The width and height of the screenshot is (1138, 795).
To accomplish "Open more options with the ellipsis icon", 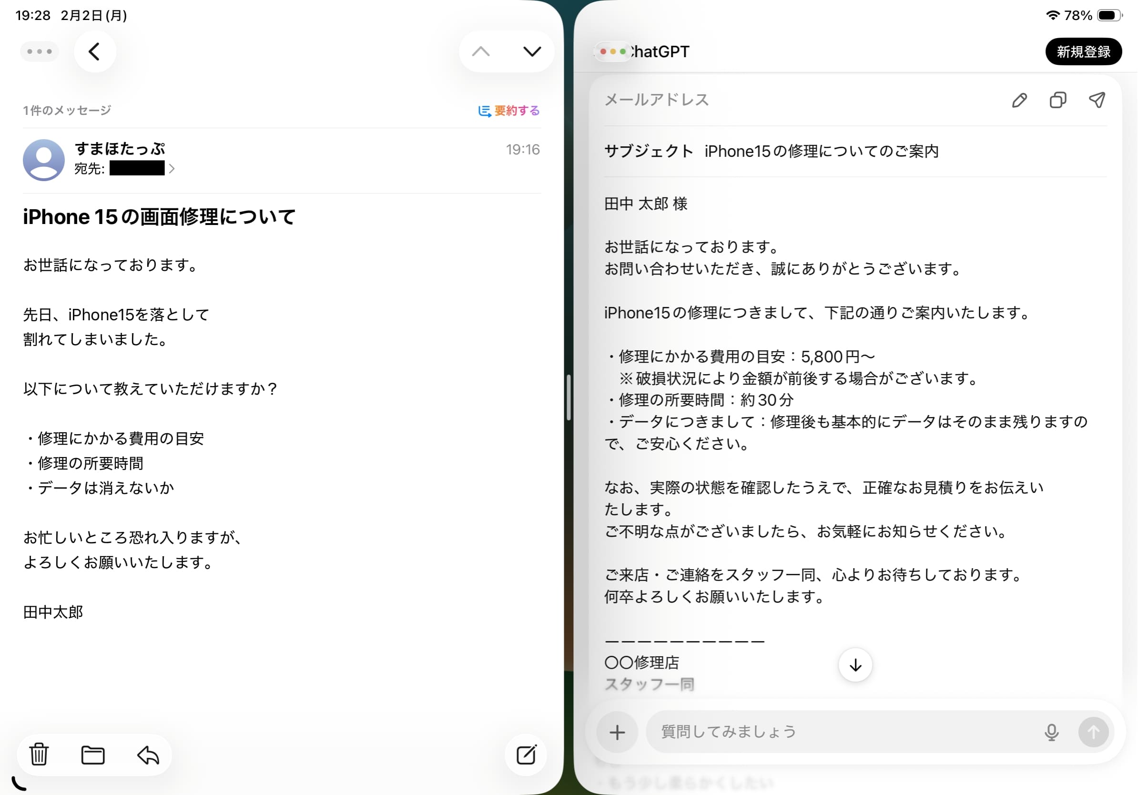I will [x=40, y=51].
